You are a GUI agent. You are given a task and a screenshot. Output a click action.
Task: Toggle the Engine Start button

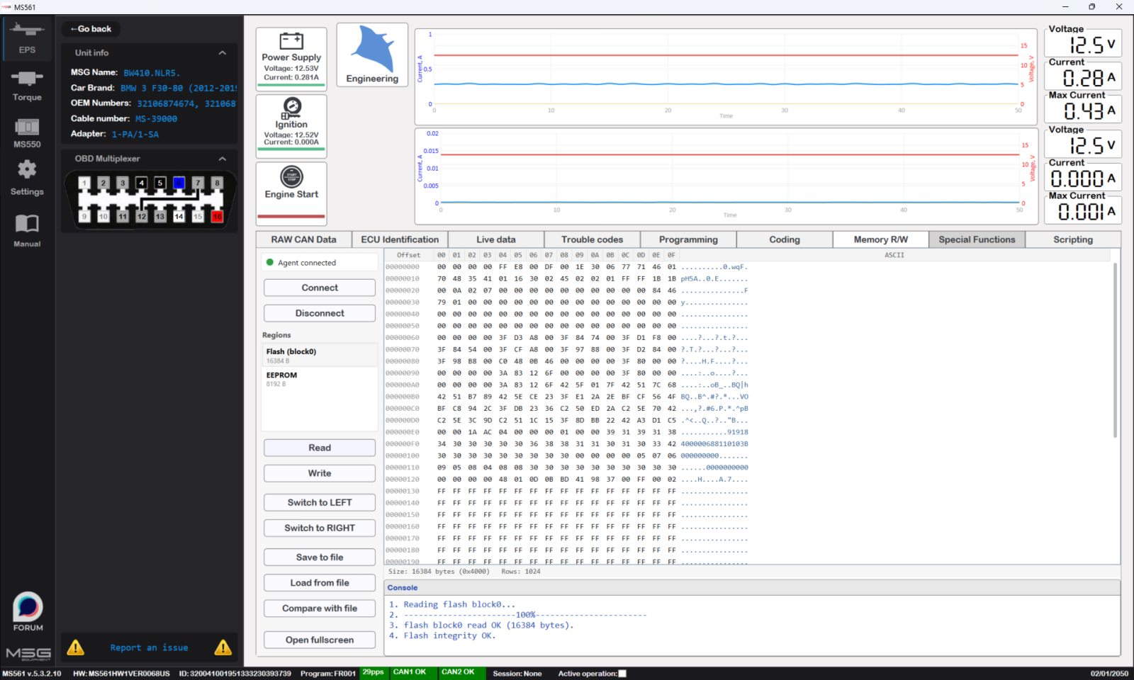(x=291, y=191)
